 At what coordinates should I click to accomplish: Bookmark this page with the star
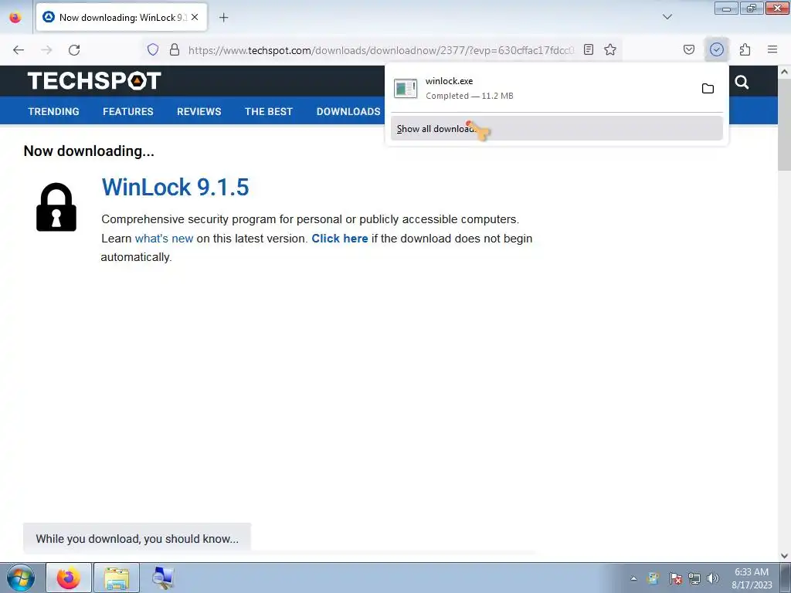610,49
